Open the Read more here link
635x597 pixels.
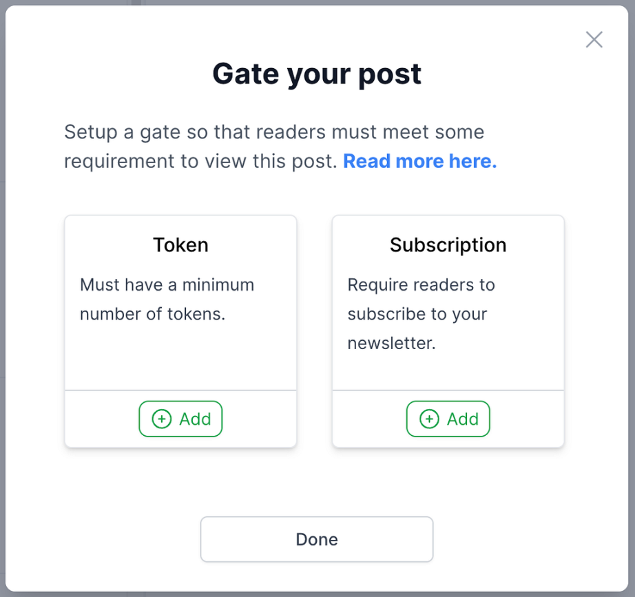pos(419,161)
